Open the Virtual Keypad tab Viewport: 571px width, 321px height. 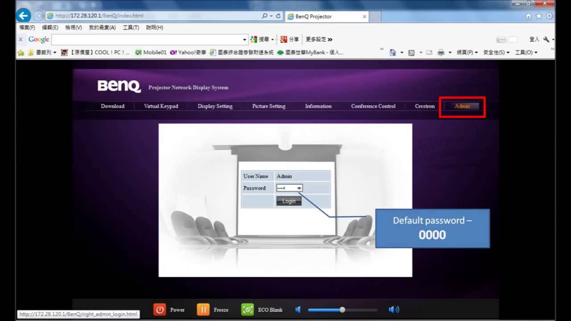(x=161, y=106)
